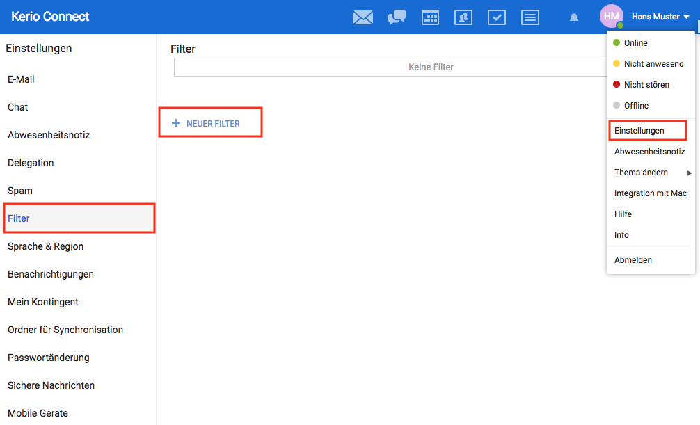
Task: Choose Abmelden from the user menu
Action: tap(633, 260)
